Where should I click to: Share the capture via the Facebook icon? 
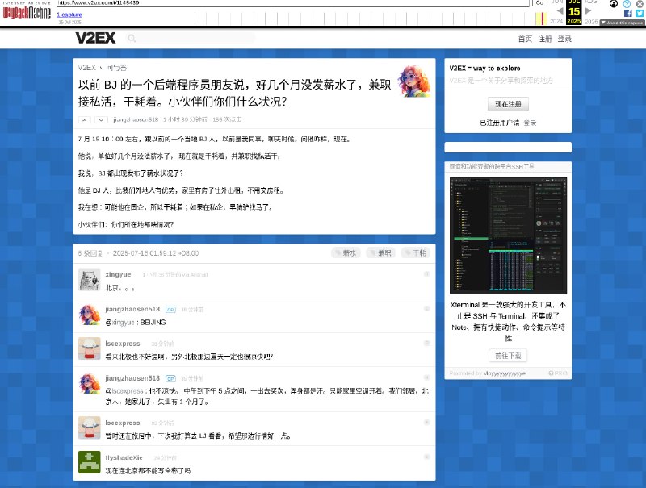[x=628, y=13]
